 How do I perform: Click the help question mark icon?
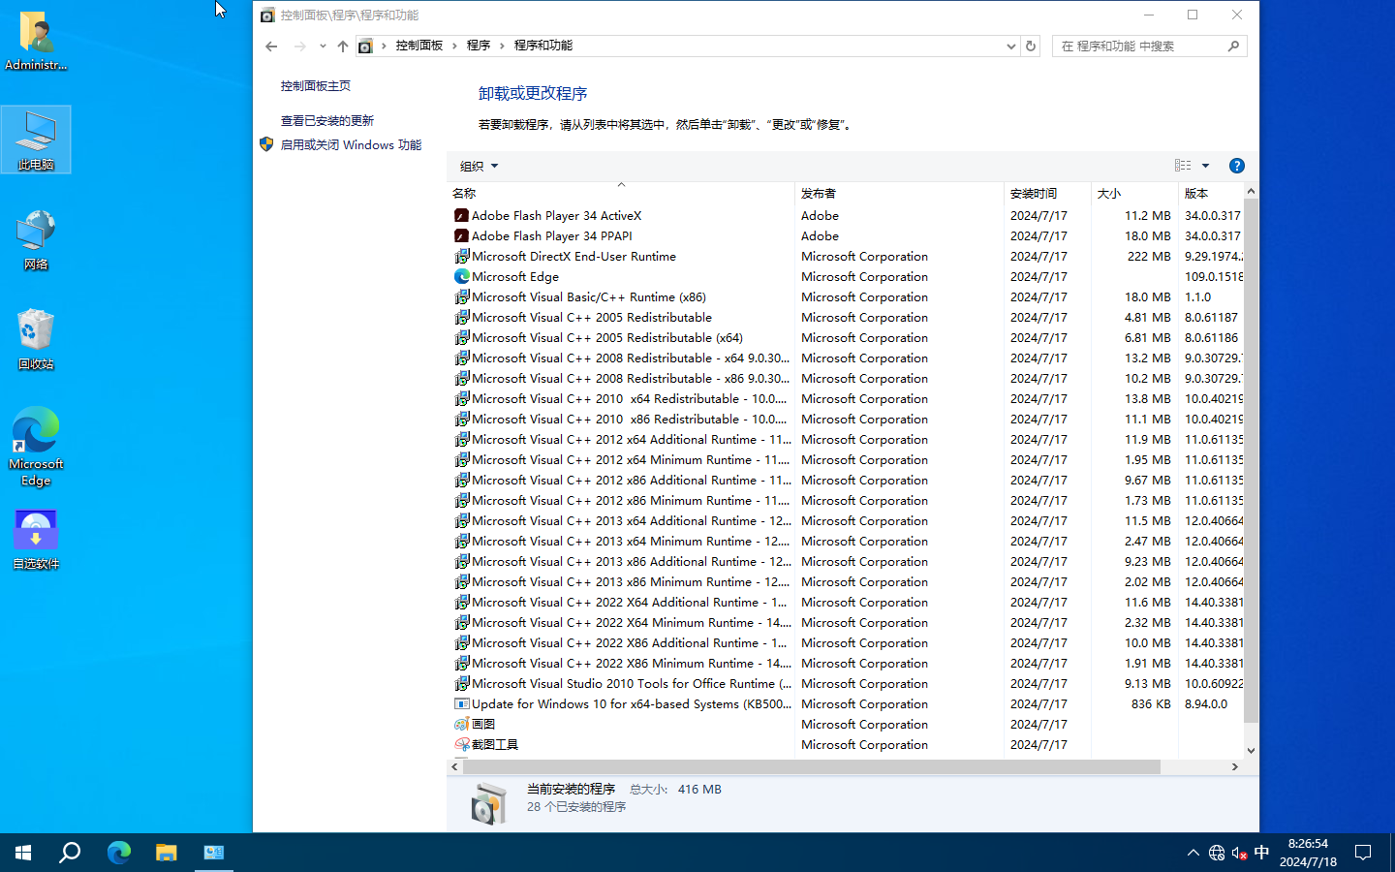click(x=1236, y=166)
